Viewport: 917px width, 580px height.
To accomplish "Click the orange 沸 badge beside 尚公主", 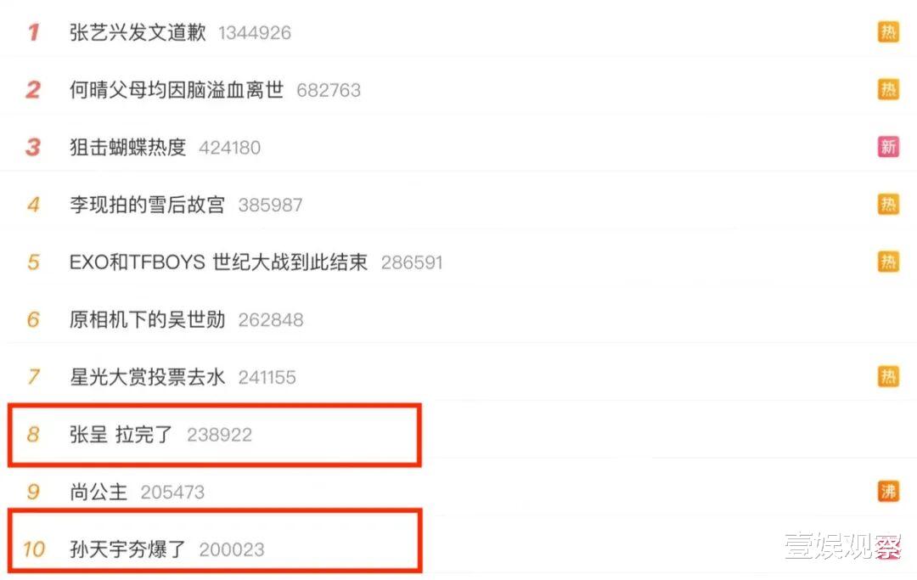I will click(888, 491).
